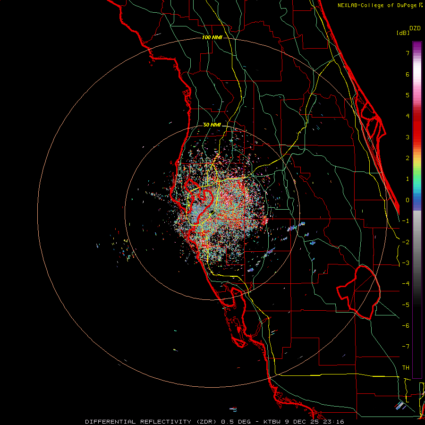Click the -3 tick label on scale
Screen dimensions: 425x425
tap(406, 263)
